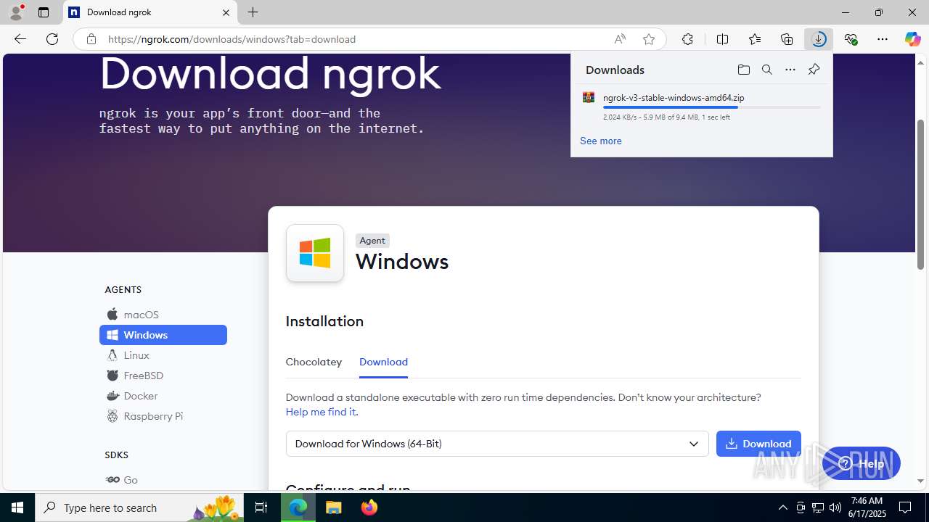Go back to previous page
Viewport: 929px width, 522px height.
coord(20,39)
